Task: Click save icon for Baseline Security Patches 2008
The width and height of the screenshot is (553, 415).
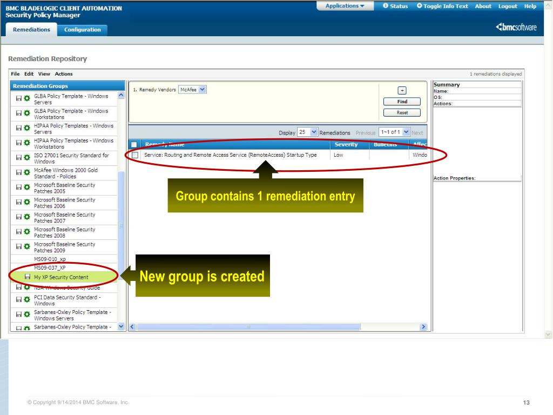Action: pos(19,232)
